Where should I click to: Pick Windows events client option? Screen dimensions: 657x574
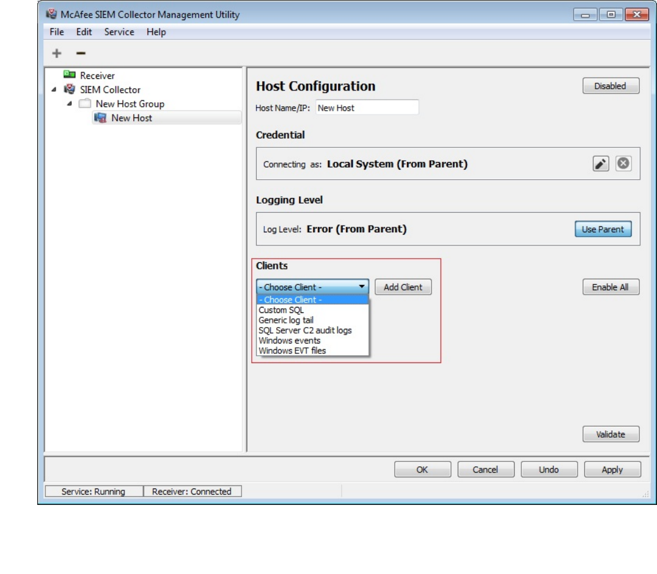tap(312, 340)
